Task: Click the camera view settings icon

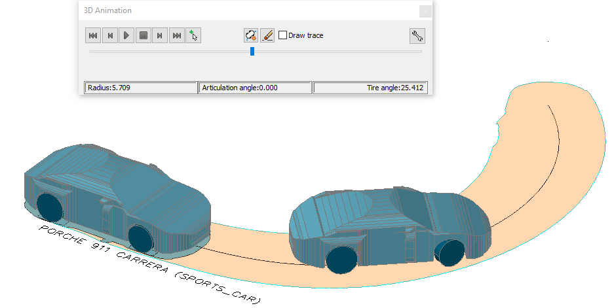Action: pos(250,36)
